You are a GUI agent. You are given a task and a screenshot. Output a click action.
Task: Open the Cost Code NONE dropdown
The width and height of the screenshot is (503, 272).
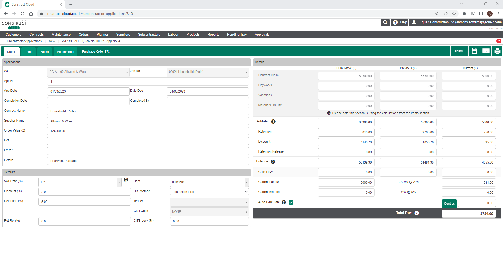[209, 212]
